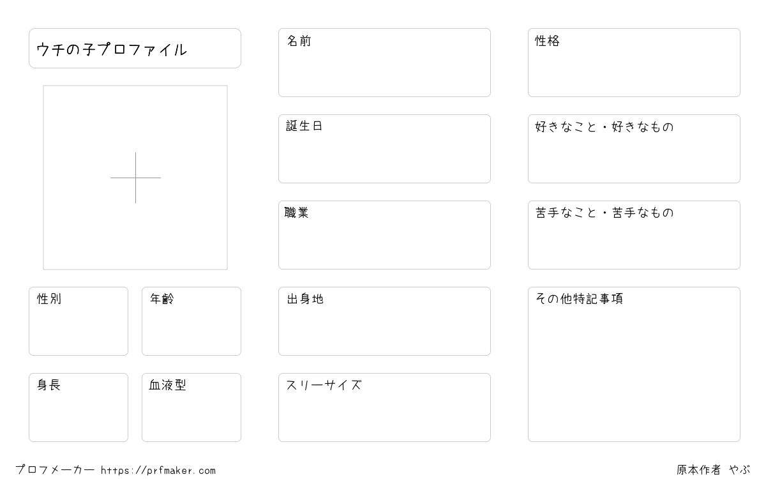Open the https://prfmaker.com link
Viewport: 766px width, 479px height.
[158, 471]
